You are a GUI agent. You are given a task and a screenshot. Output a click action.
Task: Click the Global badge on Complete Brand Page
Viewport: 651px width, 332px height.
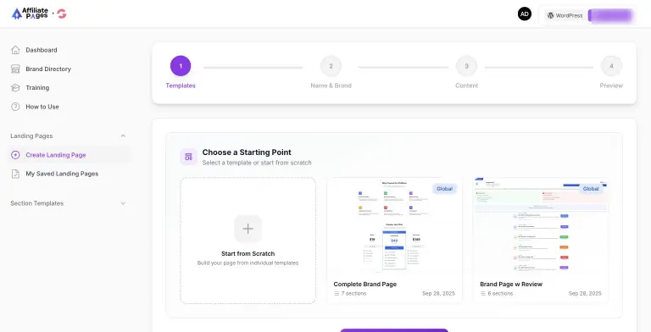[x=444, y=189]
